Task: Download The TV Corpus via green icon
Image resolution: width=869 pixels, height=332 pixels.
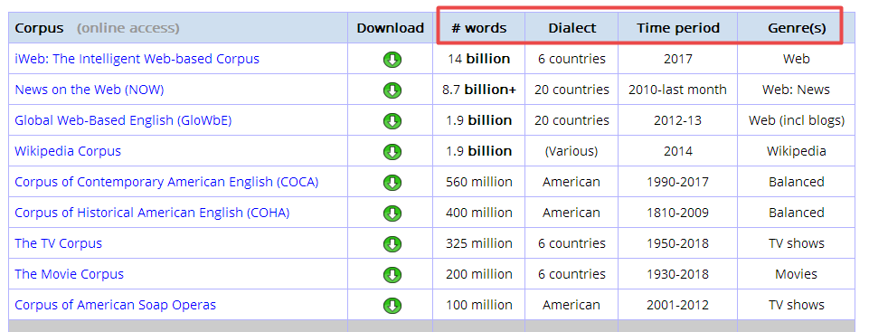Action: [x=392, y=244]
